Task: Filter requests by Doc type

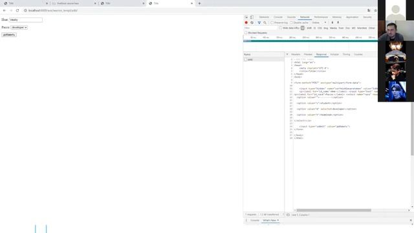Action: (347, 28)
